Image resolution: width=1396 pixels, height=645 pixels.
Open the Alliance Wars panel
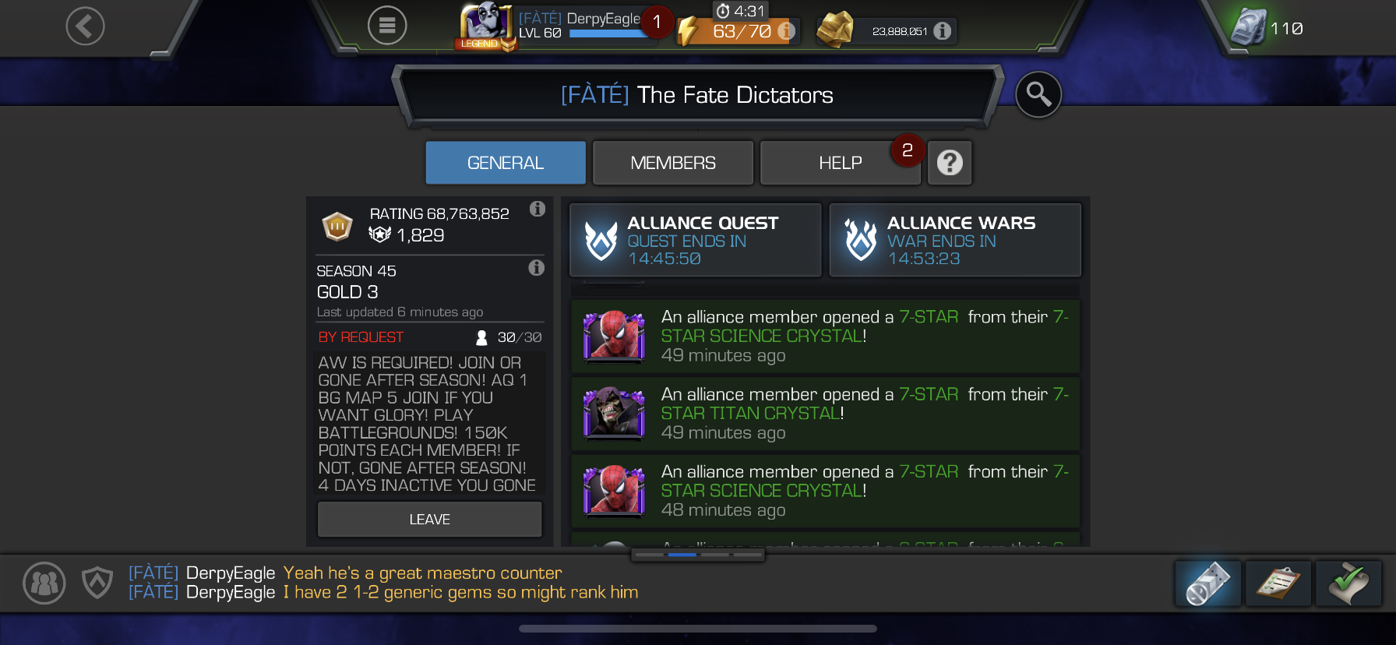coord(955,240)
